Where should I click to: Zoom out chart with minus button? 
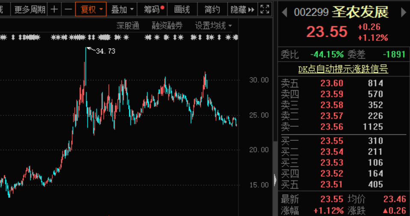68,10
